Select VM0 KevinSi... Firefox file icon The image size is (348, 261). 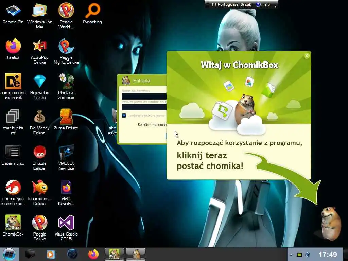66,193
